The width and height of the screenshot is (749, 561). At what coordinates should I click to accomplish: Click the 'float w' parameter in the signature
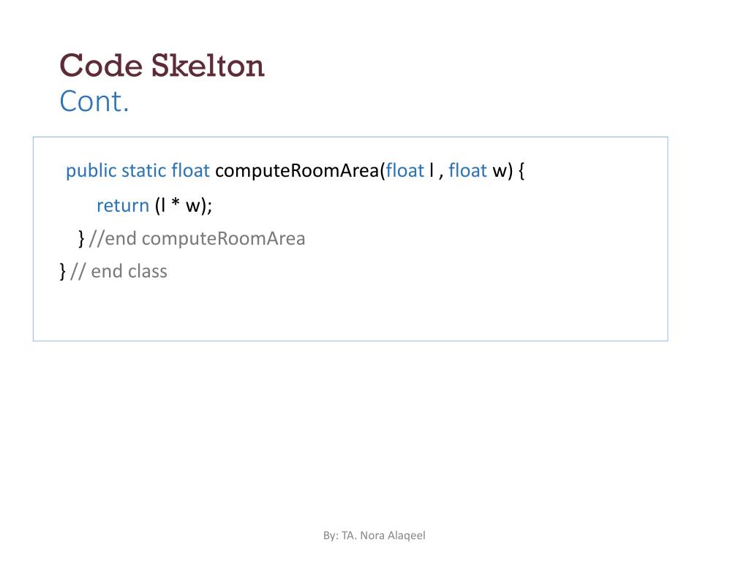click(x=478, y=170)
